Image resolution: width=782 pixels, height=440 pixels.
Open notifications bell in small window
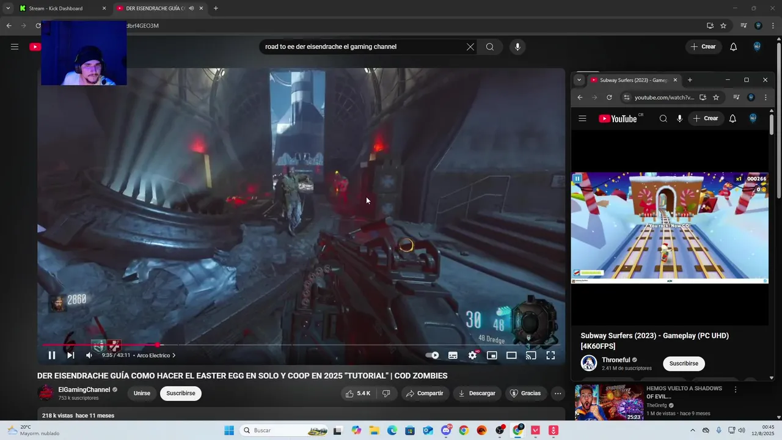point(733,119)
